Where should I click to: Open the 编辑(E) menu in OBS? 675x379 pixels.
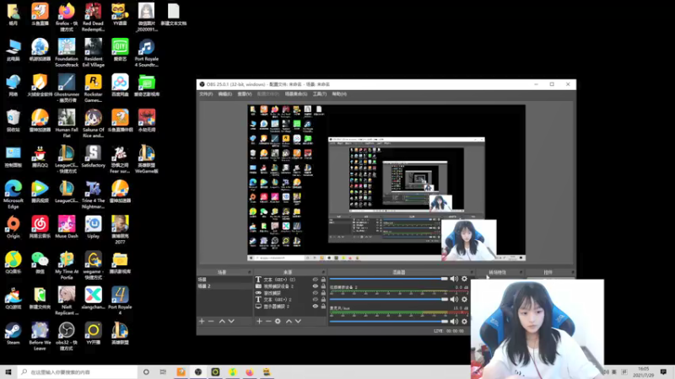pyautogui.click(x=224, y=94)
